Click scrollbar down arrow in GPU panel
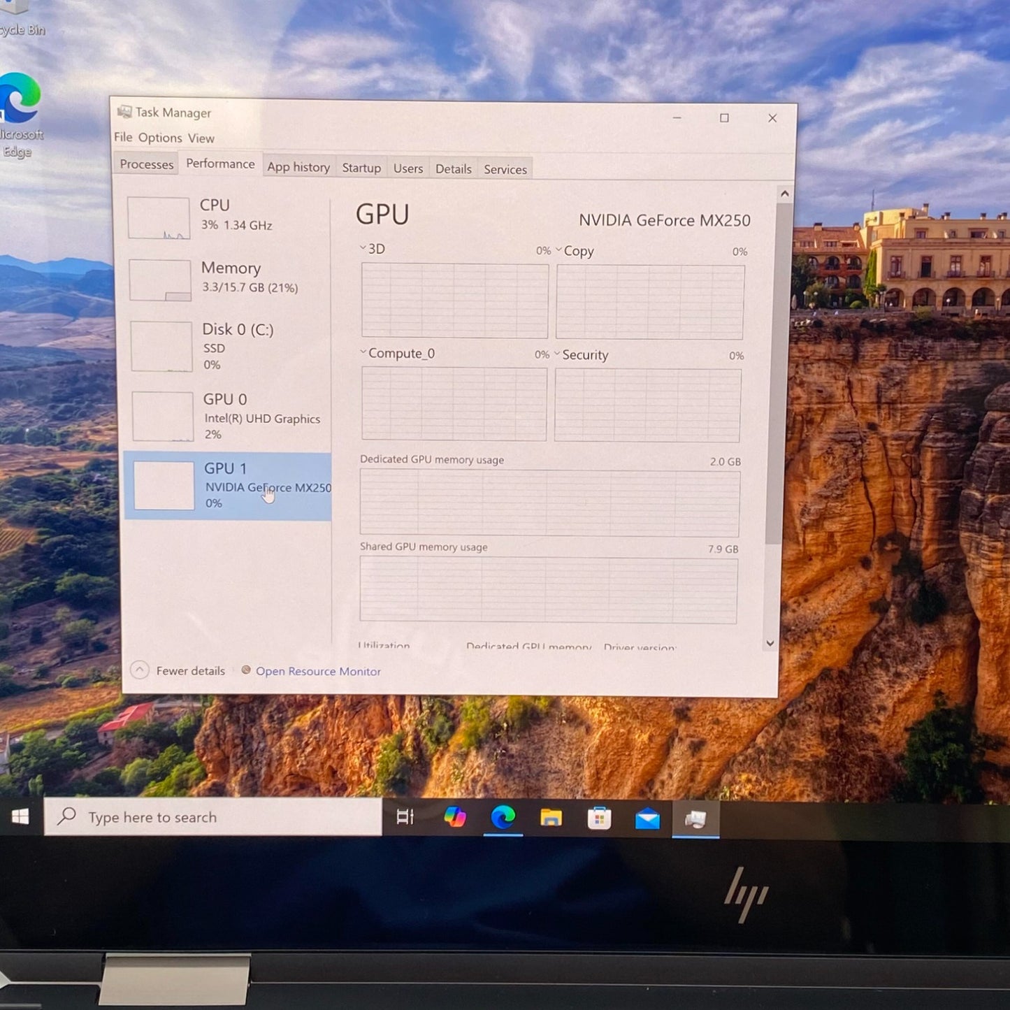The image size is (1010, 1010). point(770,644)
